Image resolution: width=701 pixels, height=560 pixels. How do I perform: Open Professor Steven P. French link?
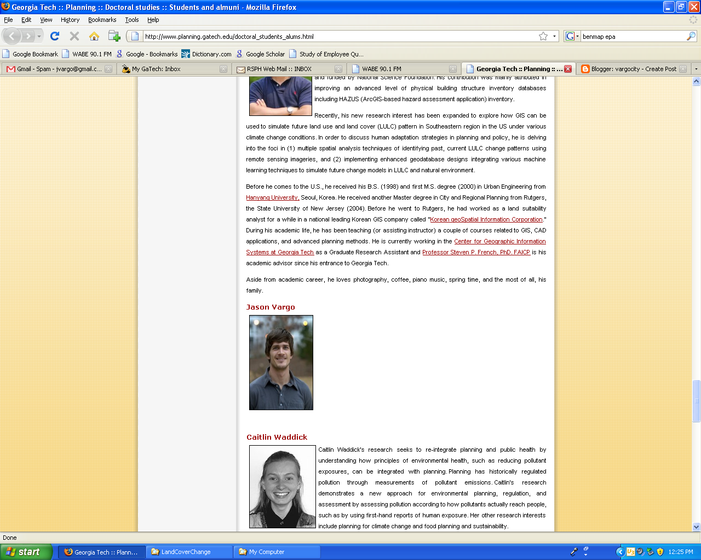476,252
